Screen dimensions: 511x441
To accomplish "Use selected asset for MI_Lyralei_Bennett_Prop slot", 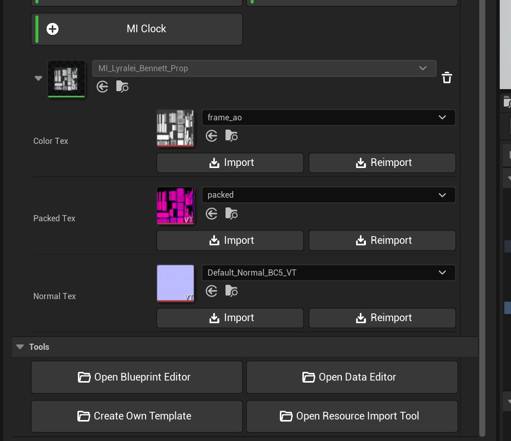I will 103,87.
